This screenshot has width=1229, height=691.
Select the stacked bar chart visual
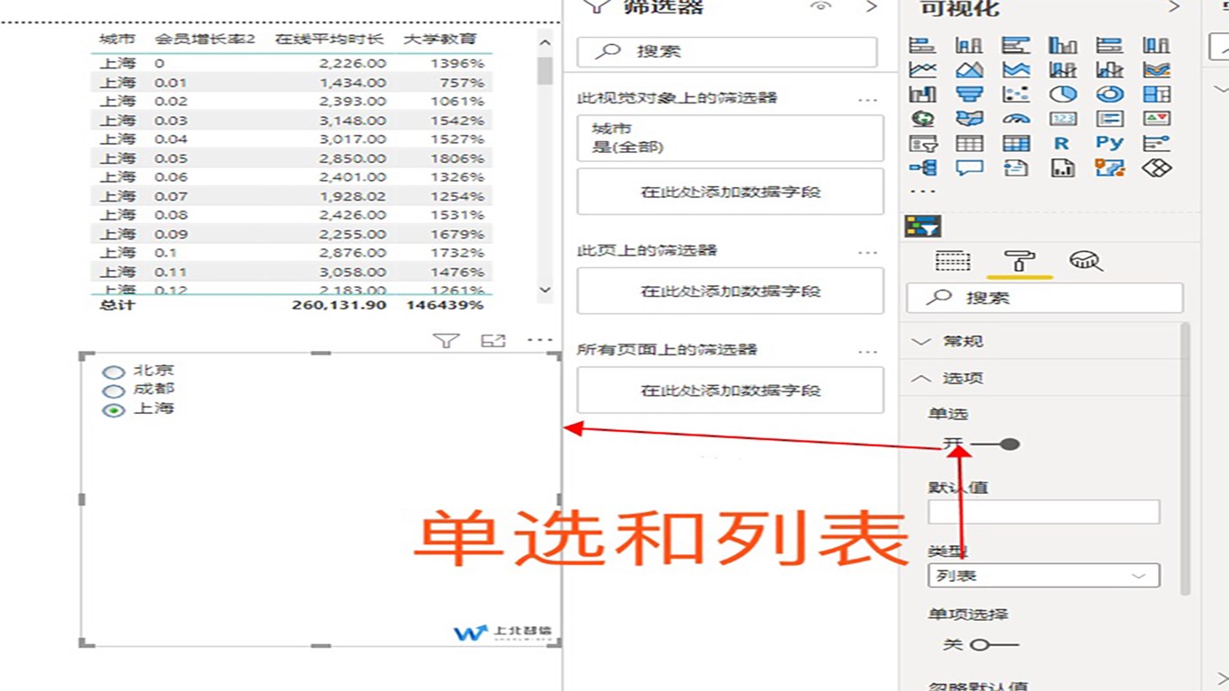click(x=922, y=45)
